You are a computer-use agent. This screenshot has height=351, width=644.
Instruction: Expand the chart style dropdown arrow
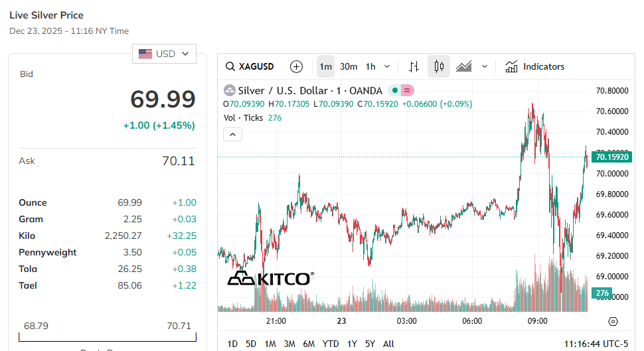pos(485,66)
